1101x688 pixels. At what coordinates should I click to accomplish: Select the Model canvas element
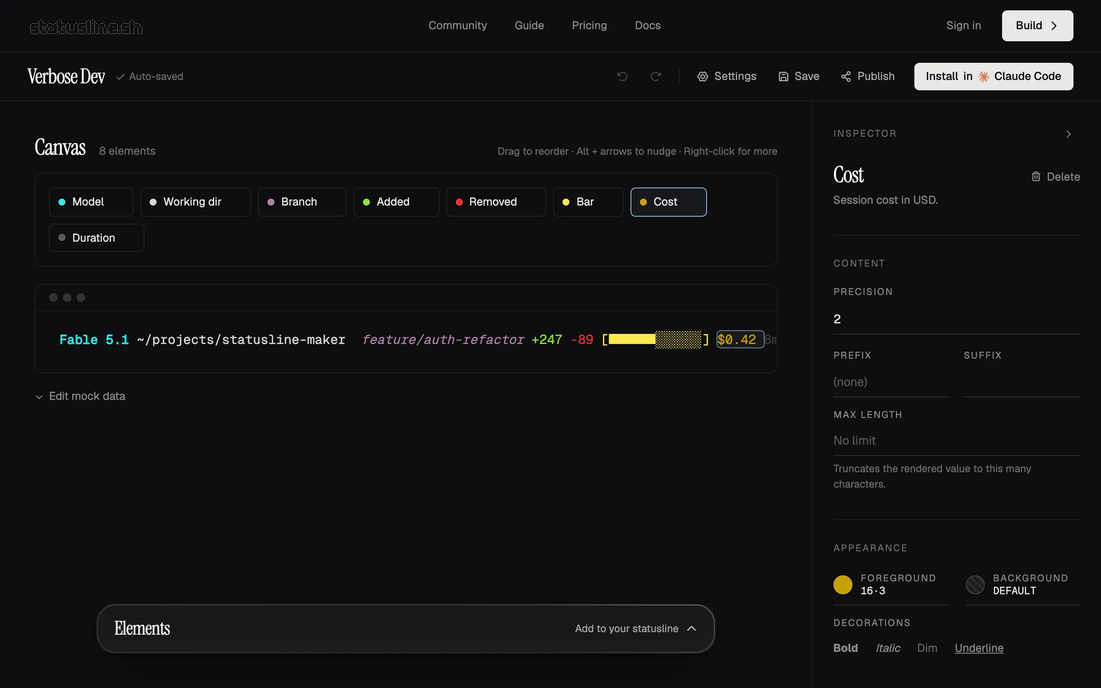tap(91, 202)
